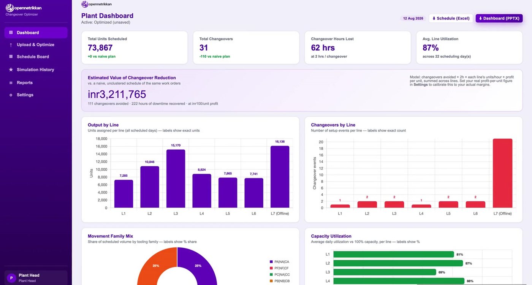The image size is (532, 285).
Task: Click the Changeovers by Line chart title
Action: (333, 125)
